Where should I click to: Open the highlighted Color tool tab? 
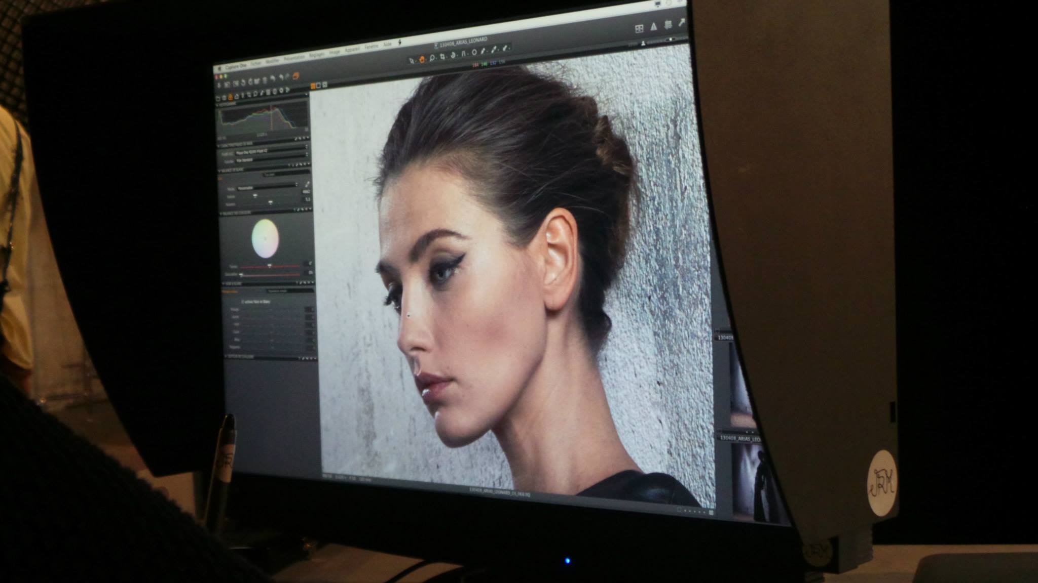[231, 97]
